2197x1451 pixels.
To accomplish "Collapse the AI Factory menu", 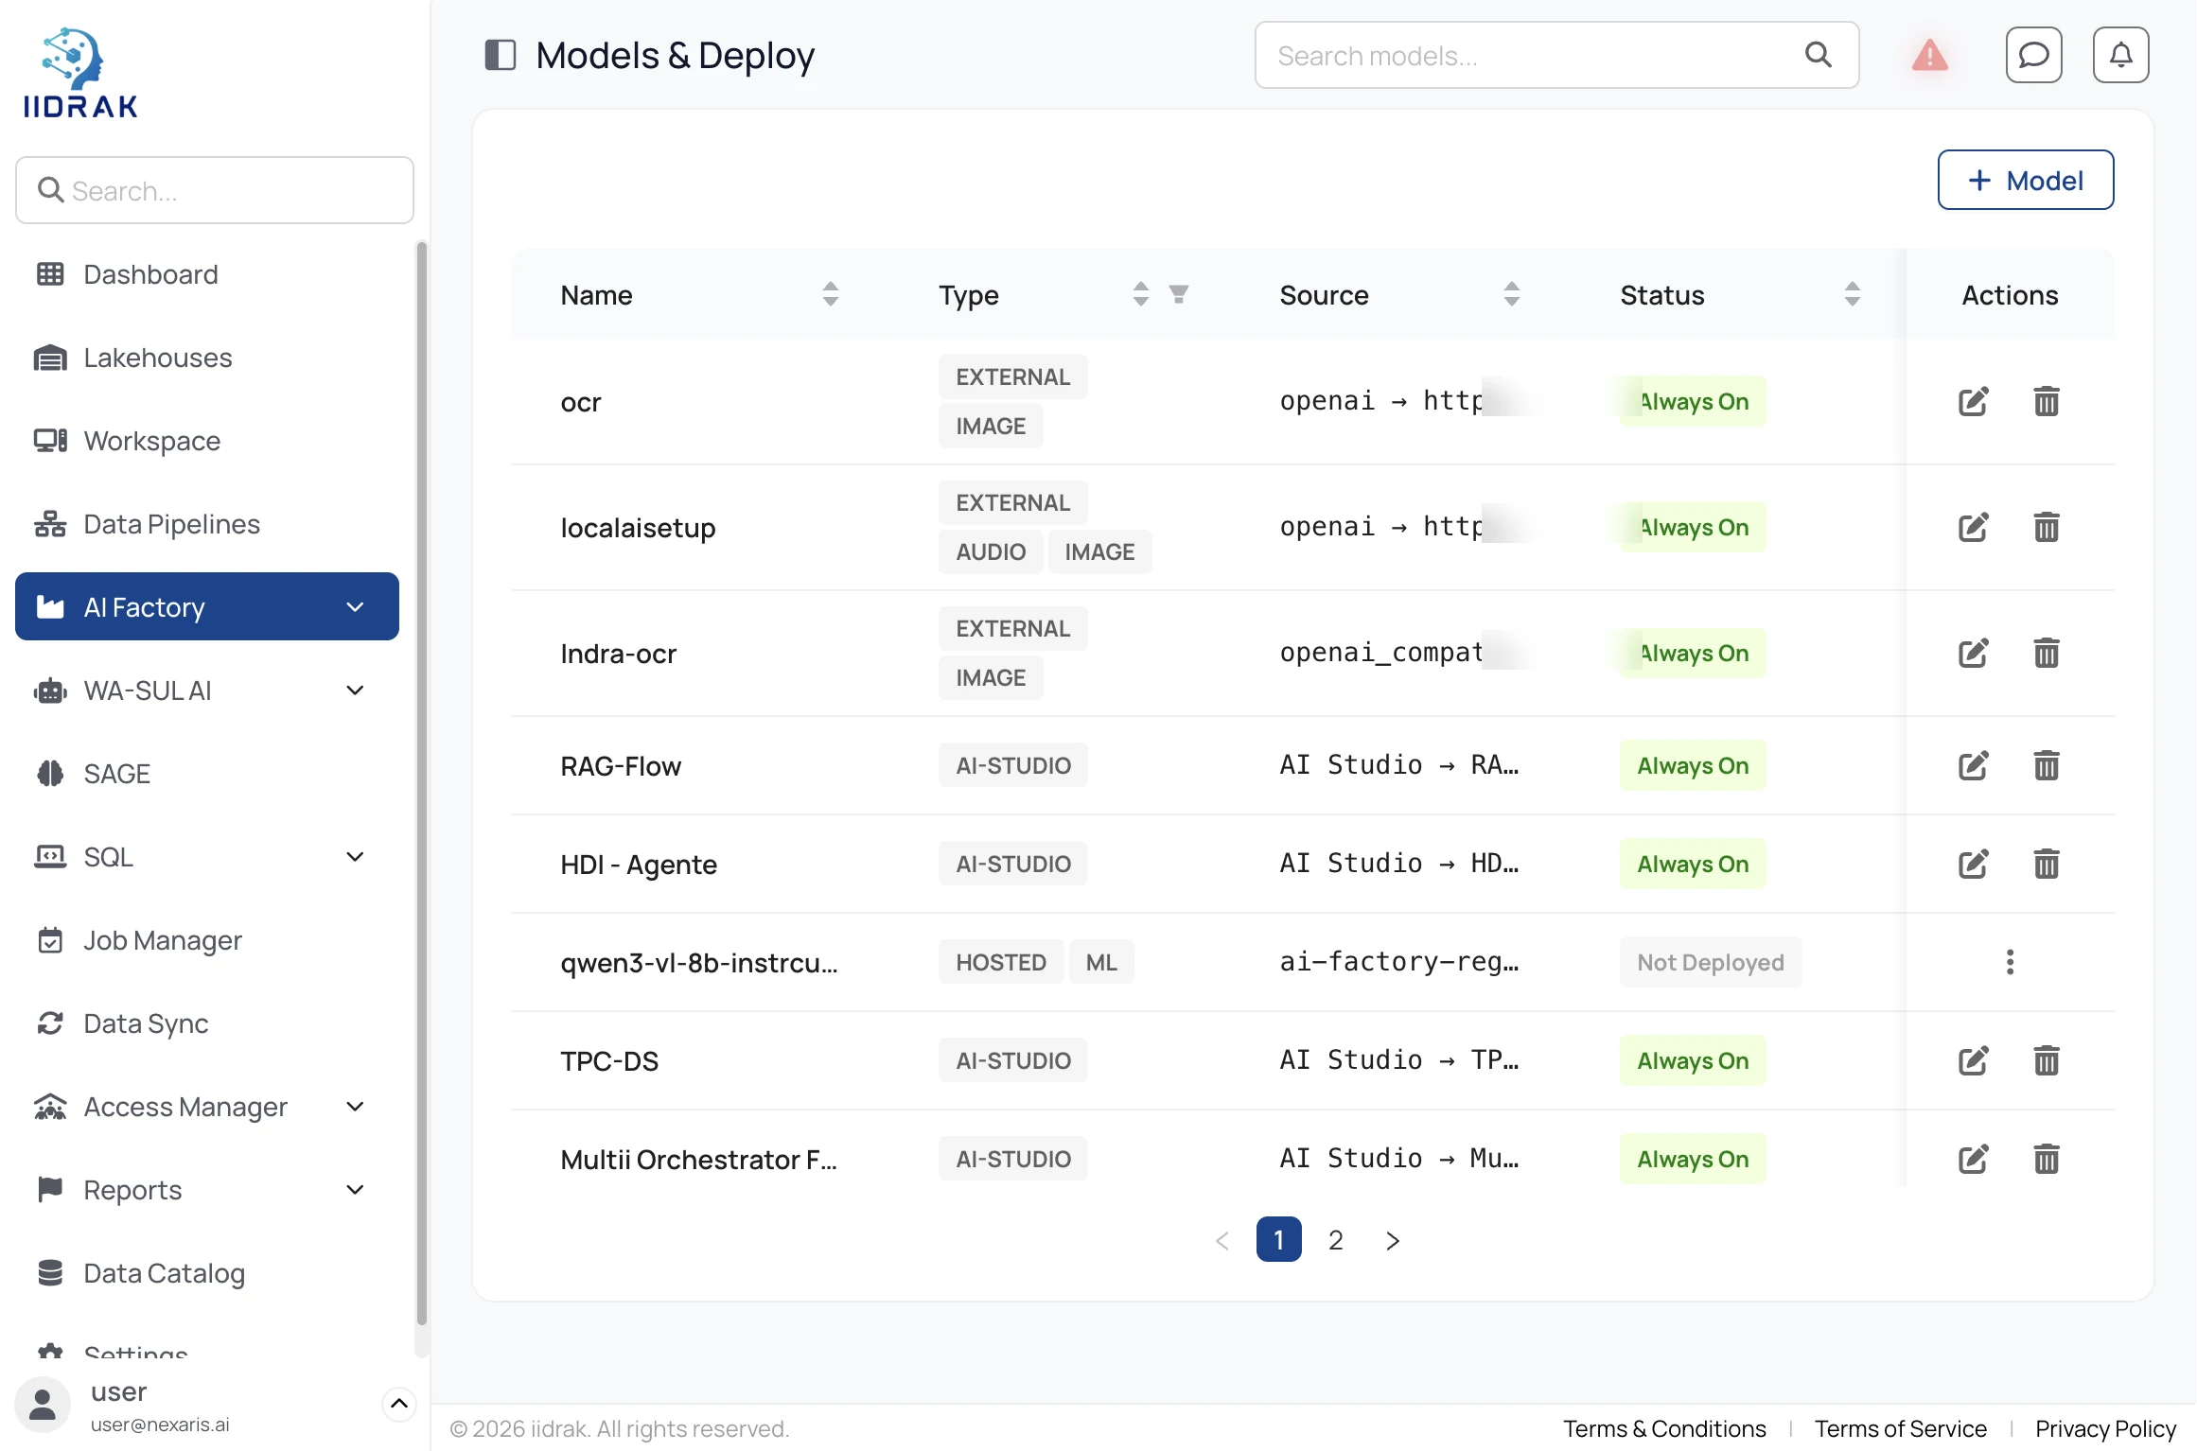I will 355,606.
